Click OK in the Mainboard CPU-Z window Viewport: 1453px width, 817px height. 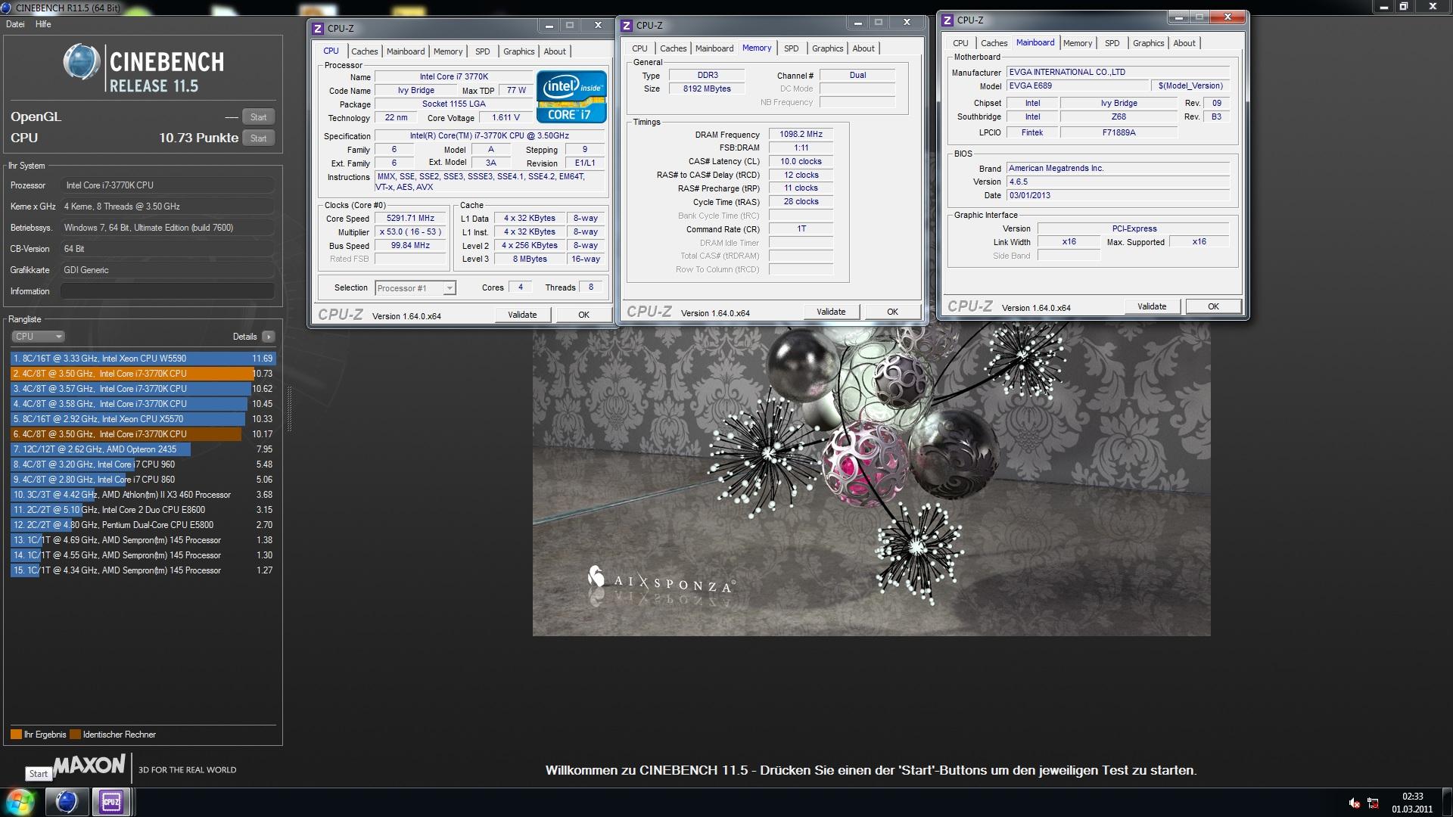point(1213,306)
